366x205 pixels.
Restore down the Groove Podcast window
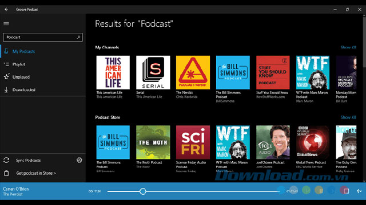pyautogui.click(x=347, y=10)
